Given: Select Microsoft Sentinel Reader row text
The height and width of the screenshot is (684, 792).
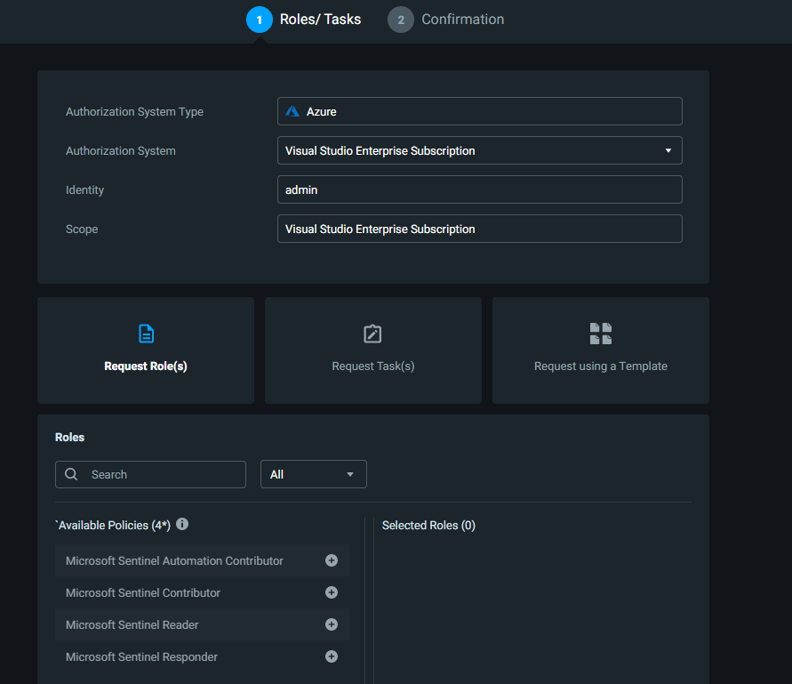Looking at the screenshot, I should (132, 625).
